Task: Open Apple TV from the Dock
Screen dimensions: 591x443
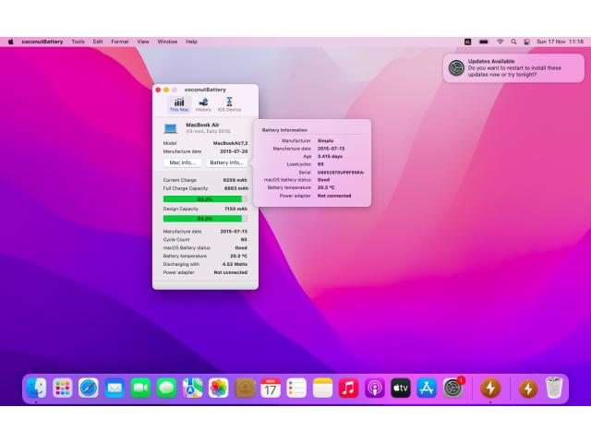Action: tap(401, 388)
